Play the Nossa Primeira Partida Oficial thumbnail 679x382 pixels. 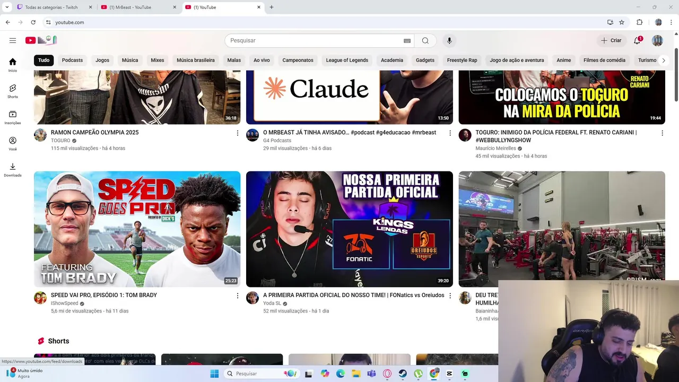350,229
